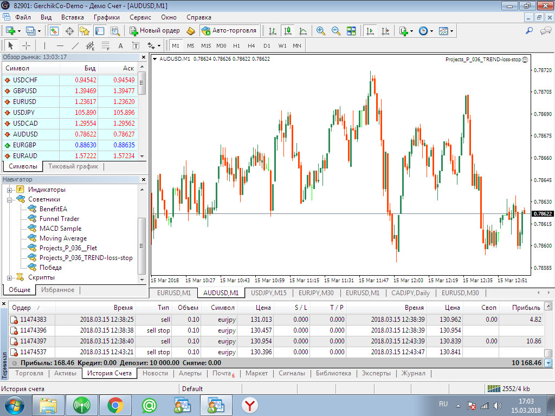Open the Торговля terminal tab

coord(29,373)
